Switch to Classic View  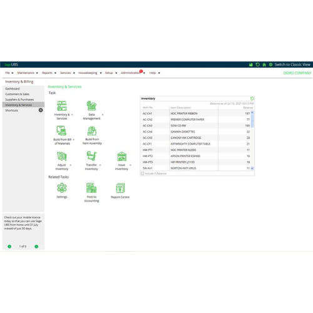coord(292,64)
